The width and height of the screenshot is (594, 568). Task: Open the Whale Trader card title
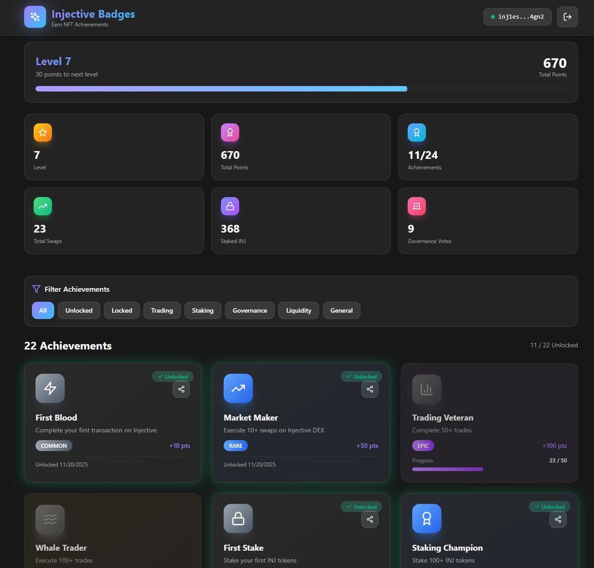[x=61, y=548]
